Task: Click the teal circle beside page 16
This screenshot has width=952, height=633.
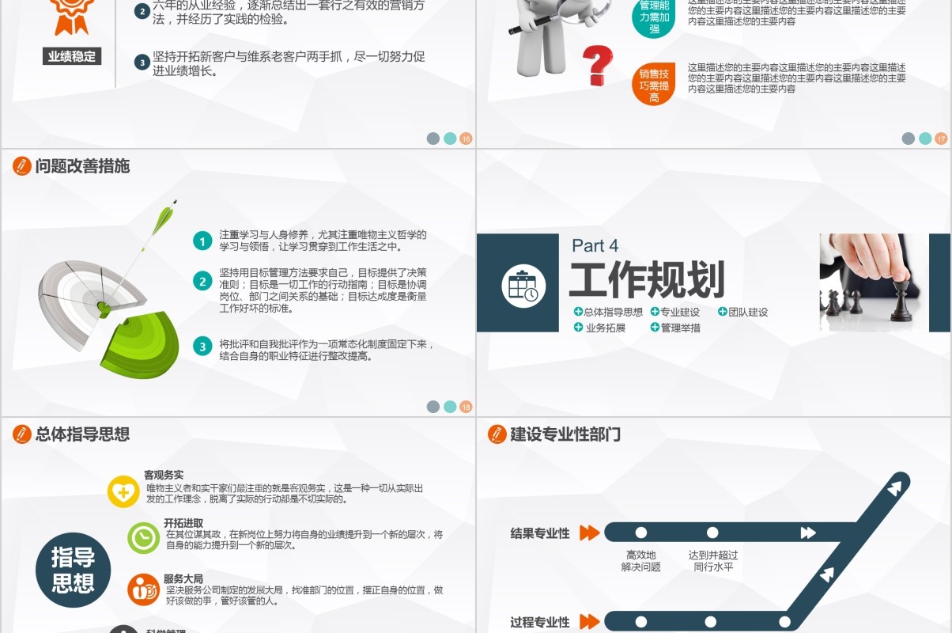Action: 450,138
